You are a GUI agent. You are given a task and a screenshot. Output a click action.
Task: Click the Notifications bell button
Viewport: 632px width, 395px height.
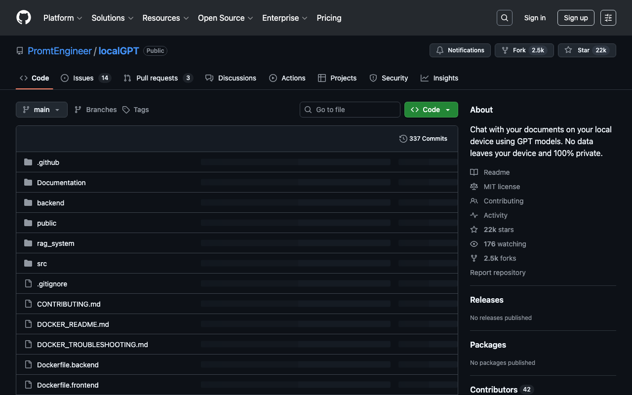point(460,50)
